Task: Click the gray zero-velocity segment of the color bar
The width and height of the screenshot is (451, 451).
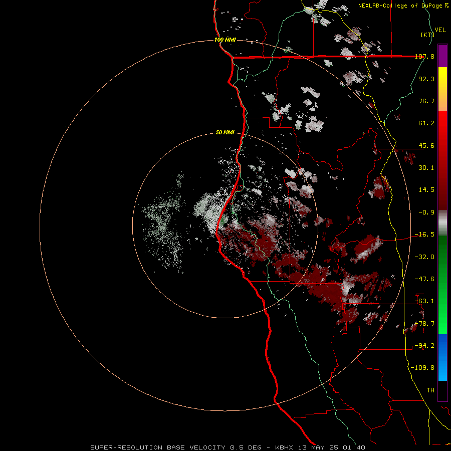Action: 442,223
